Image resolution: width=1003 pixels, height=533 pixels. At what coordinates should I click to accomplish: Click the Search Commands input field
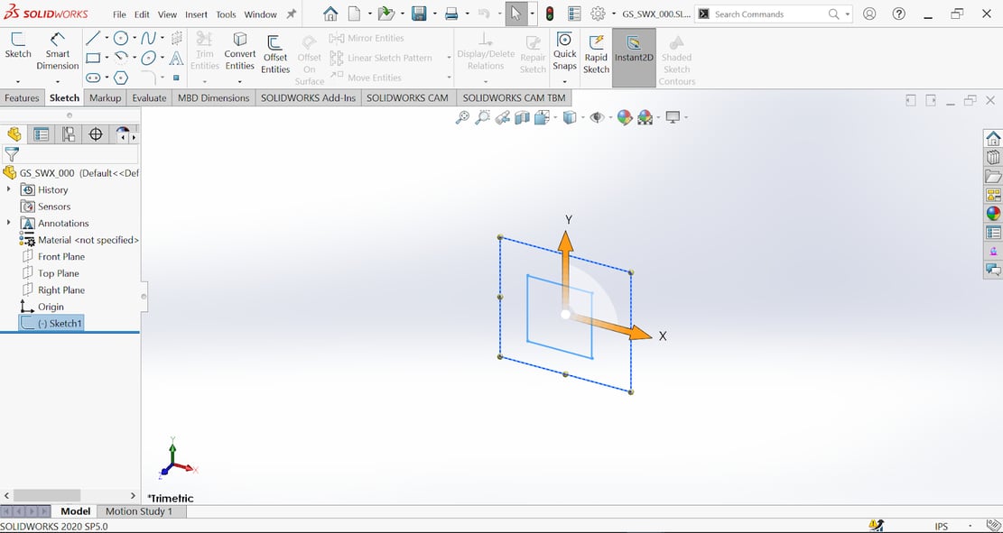[x=767, y=14]
